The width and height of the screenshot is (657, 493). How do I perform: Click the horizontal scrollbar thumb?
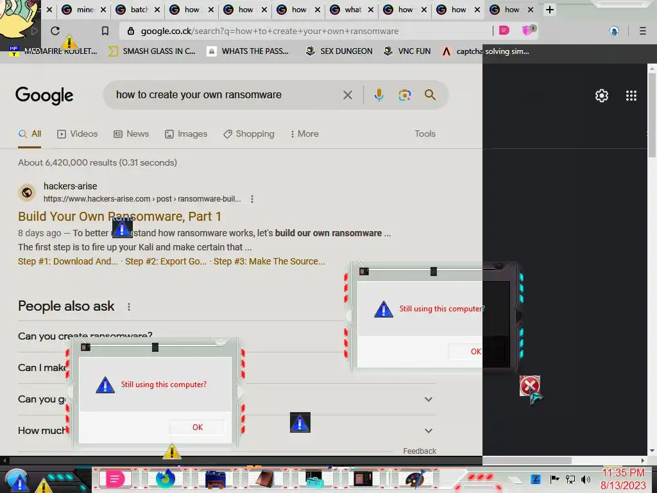click(x=527, y=460)
